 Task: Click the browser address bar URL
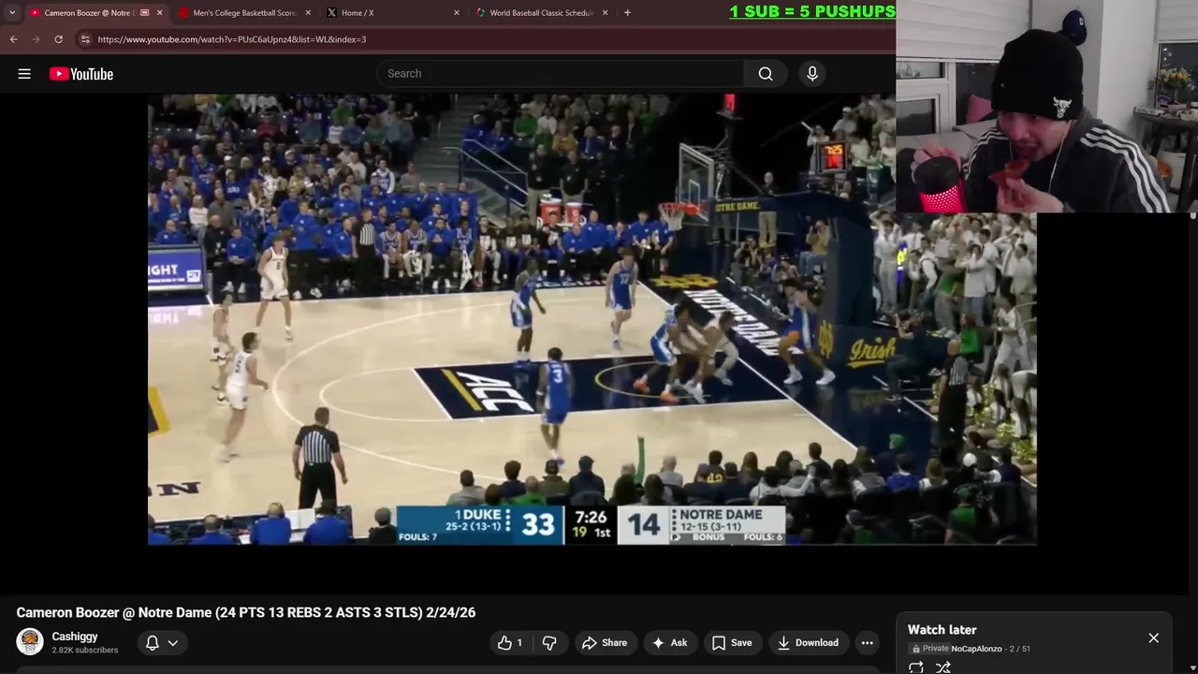(231, 39)
